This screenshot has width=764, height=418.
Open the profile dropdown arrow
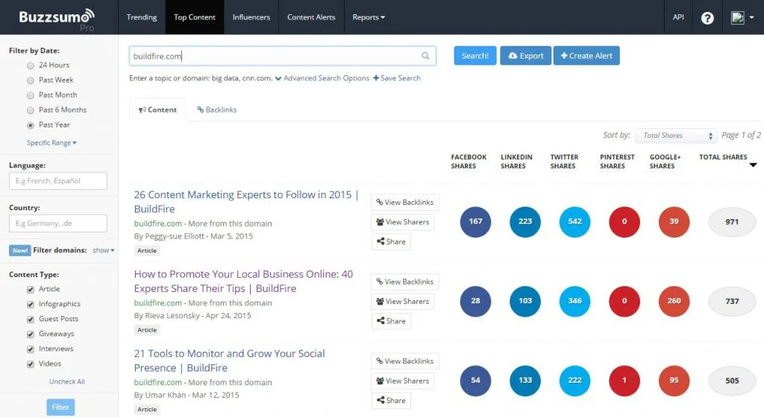pos(752,18)
